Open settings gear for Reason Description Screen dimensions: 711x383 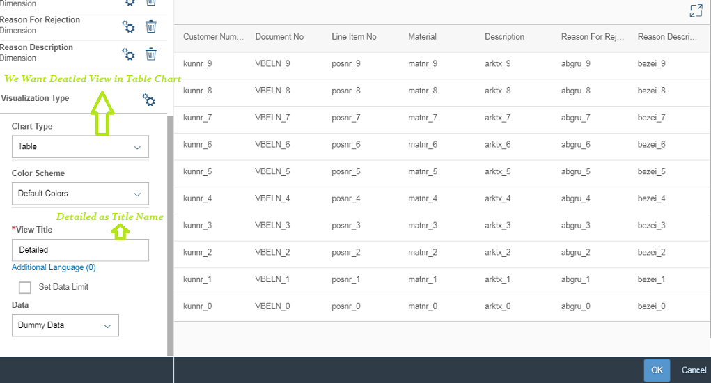(x=129, y=54)
